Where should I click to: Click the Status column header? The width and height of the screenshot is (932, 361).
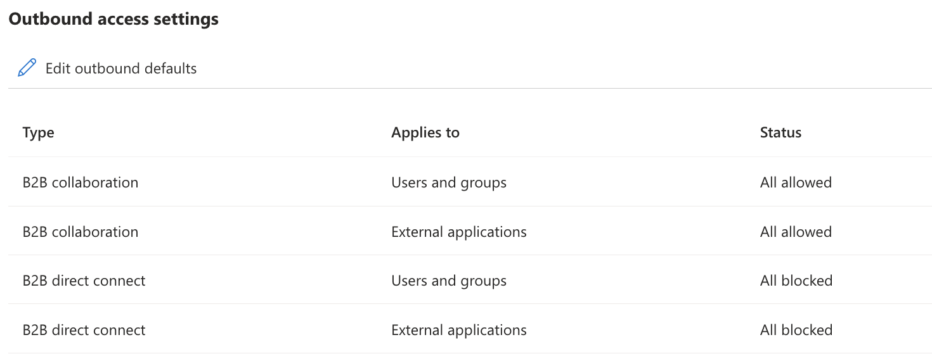pos(780,132)
